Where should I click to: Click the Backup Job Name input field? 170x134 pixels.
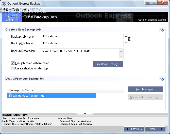[x=81, y=36]
